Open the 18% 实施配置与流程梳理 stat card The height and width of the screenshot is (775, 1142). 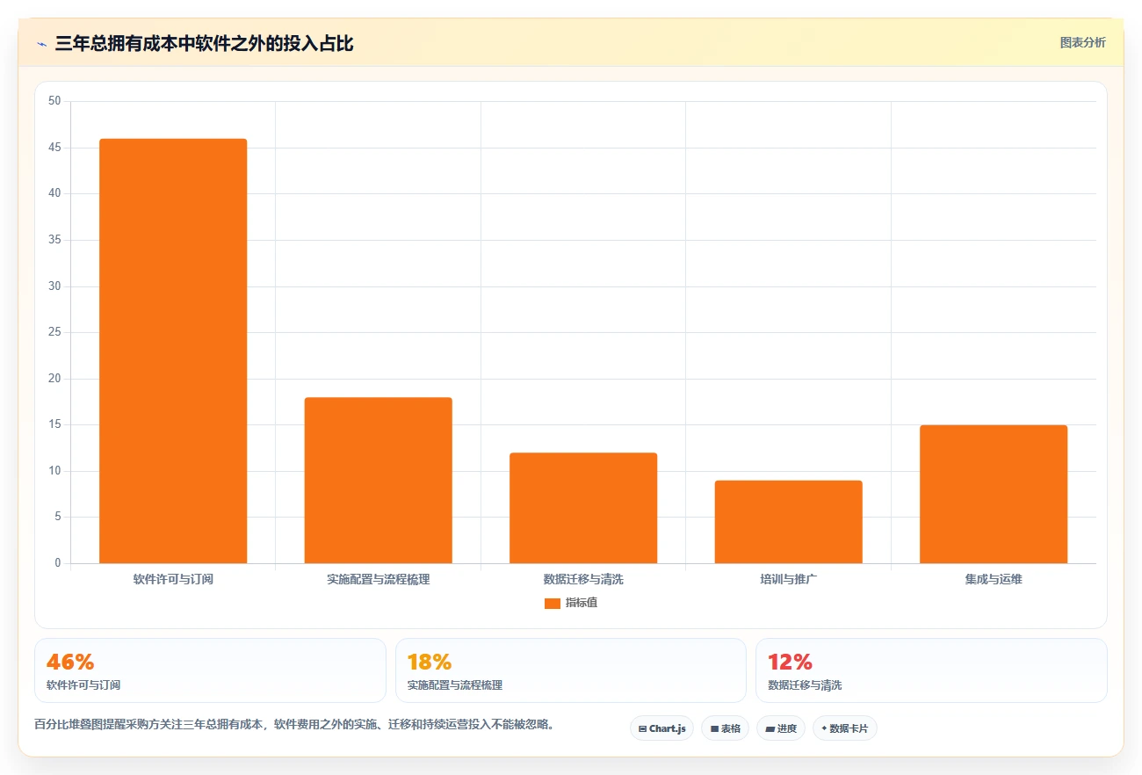click(x=571, y=670)
